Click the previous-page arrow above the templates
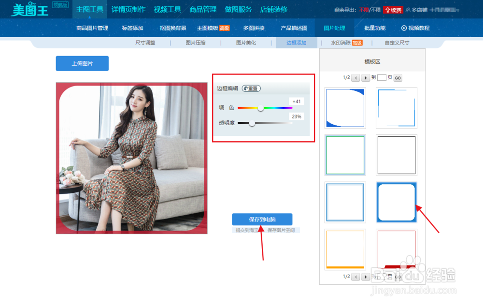The height and width of the screenshot is (307, 483). pyautogui.click(x=355, y=78)
